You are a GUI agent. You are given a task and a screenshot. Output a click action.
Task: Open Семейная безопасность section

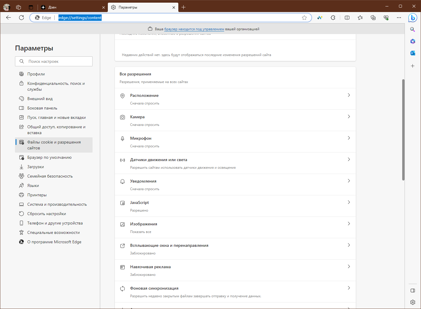click(54, 176)
